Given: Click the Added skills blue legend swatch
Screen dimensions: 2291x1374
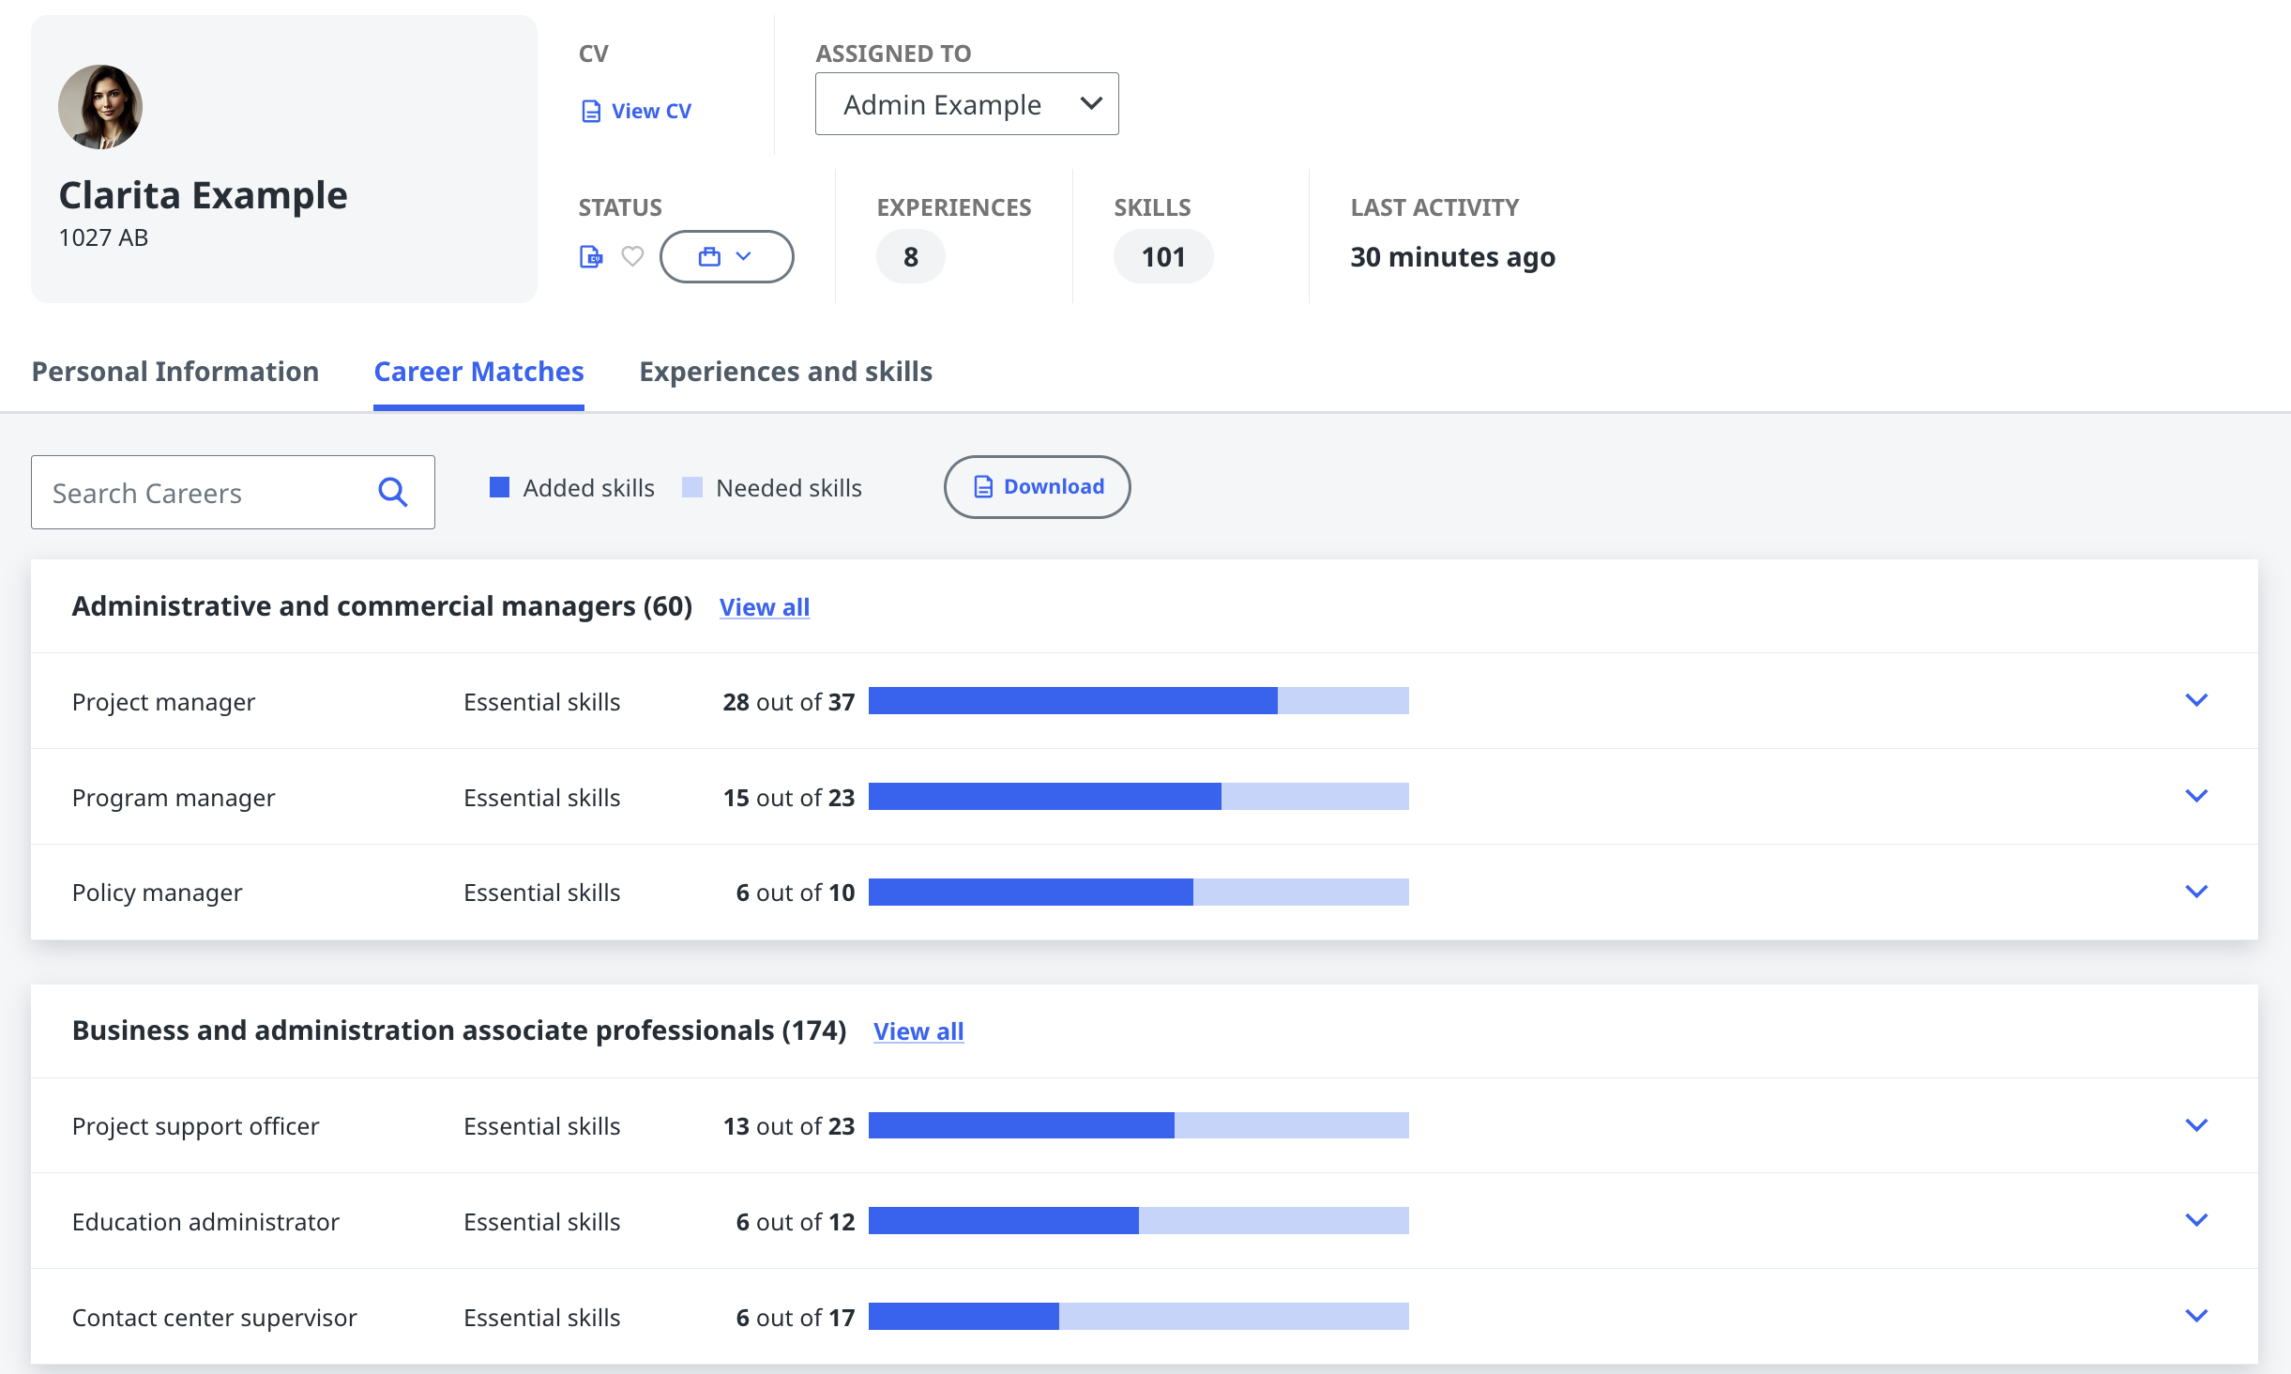Looking at the screenshot, I should [499, 487].
